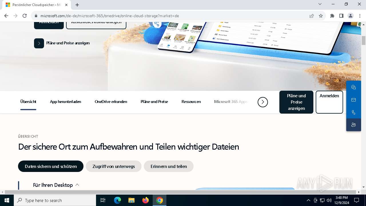366x206 pixels.
Task: Launch Firefox from taskbar
Action: tap(146, 200)
